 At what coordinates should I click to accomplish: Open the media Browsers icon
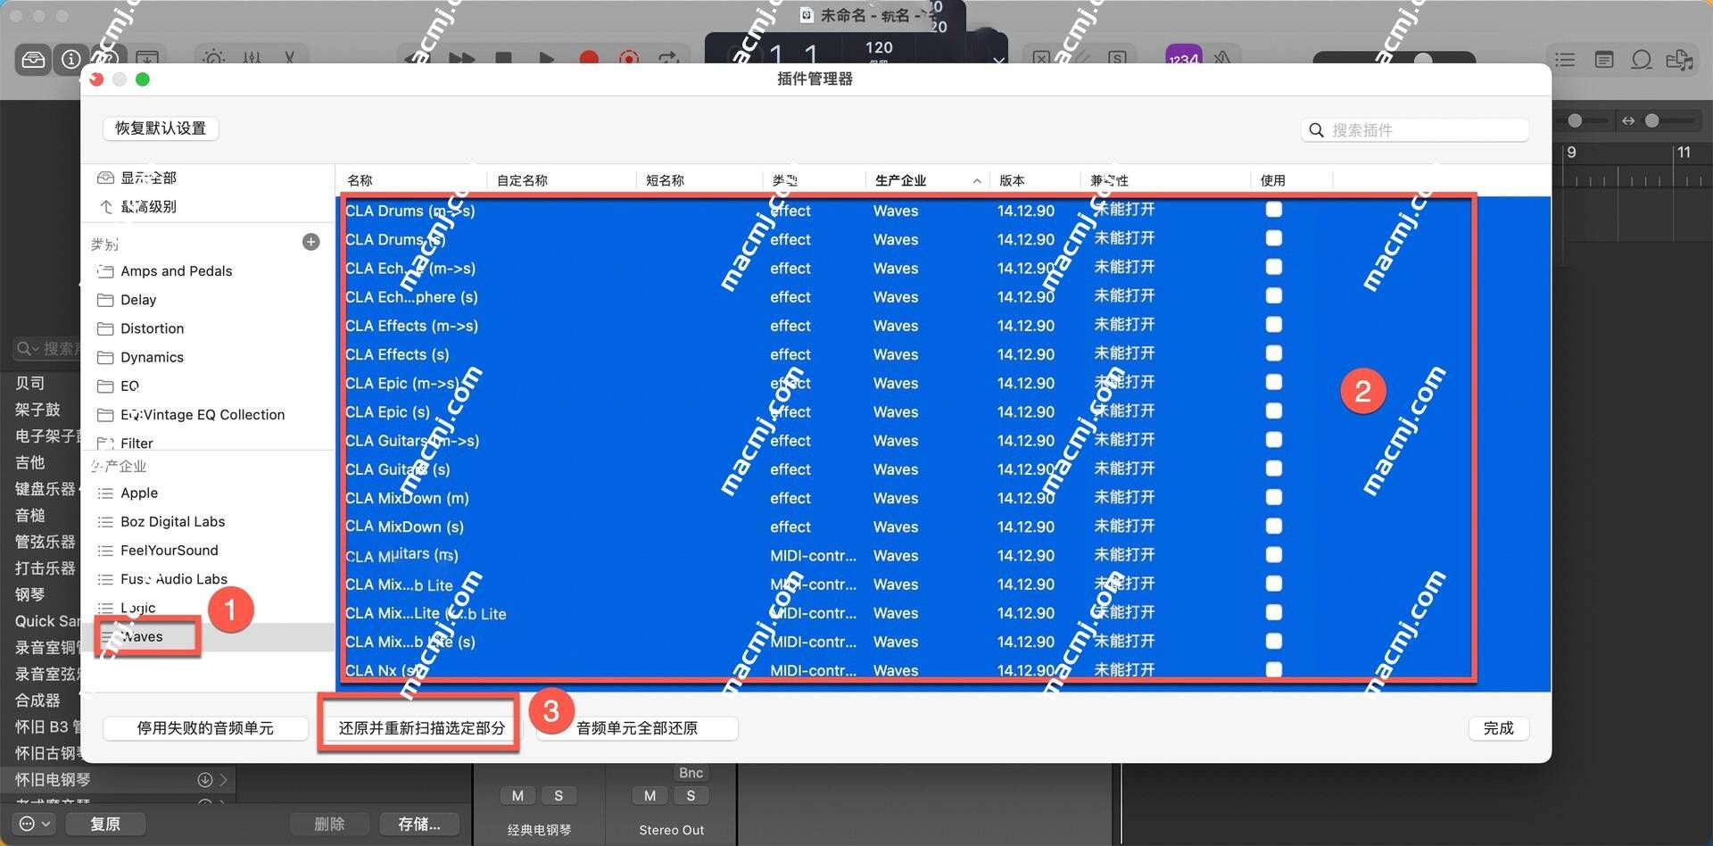[x=1680, y=60]
